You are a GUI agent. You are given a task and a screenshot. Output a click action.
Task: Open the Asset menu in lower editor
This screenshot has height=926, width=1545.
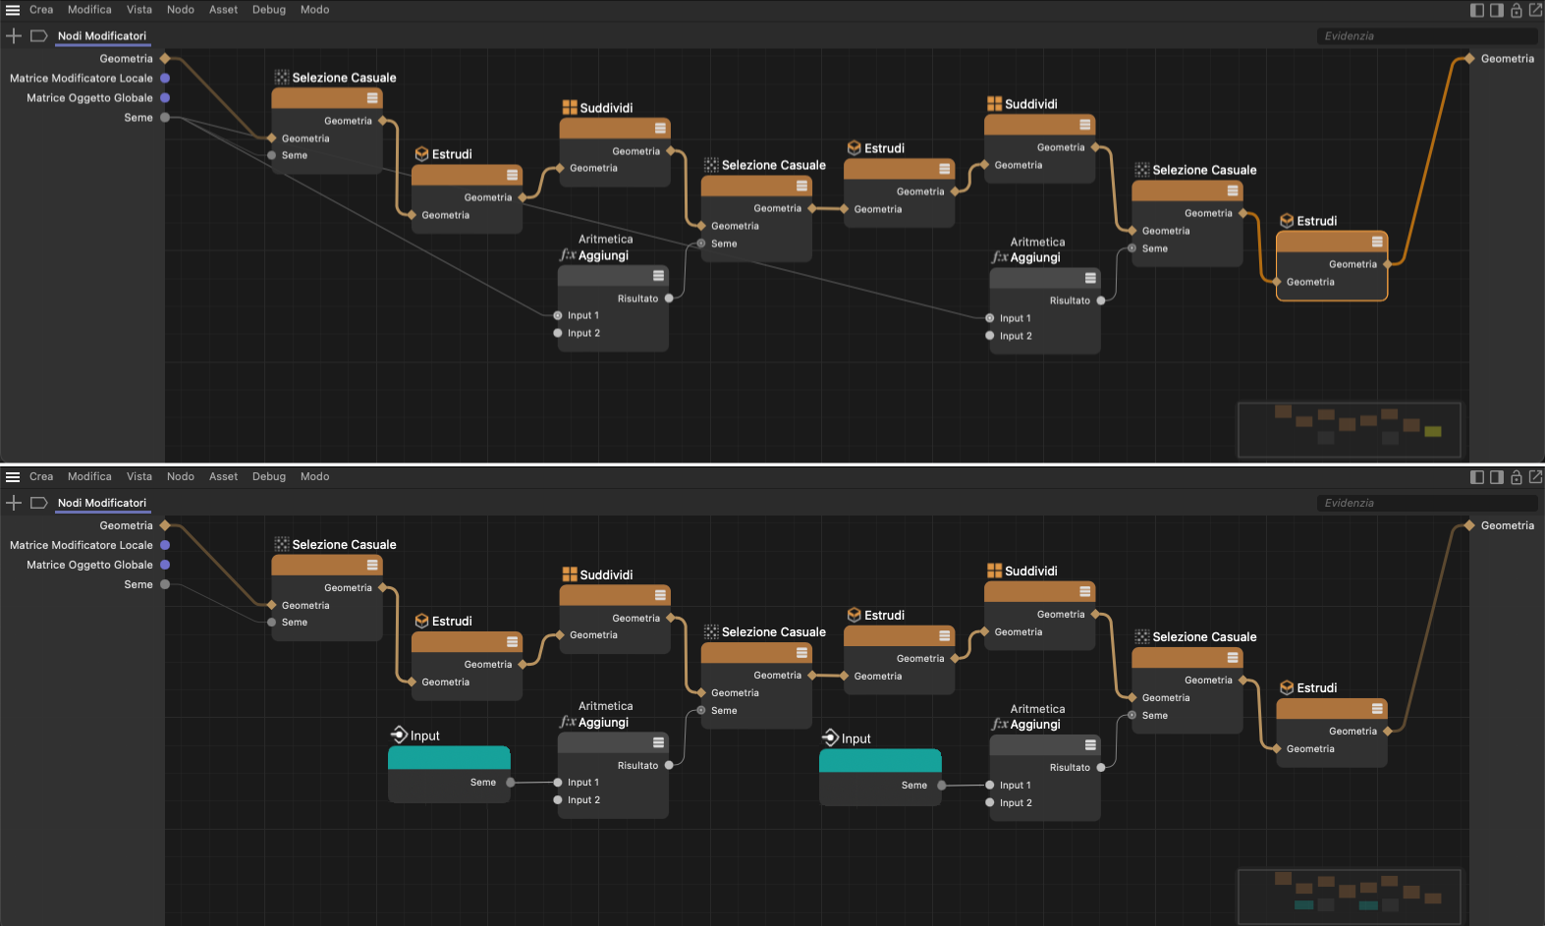click(224, 477)
